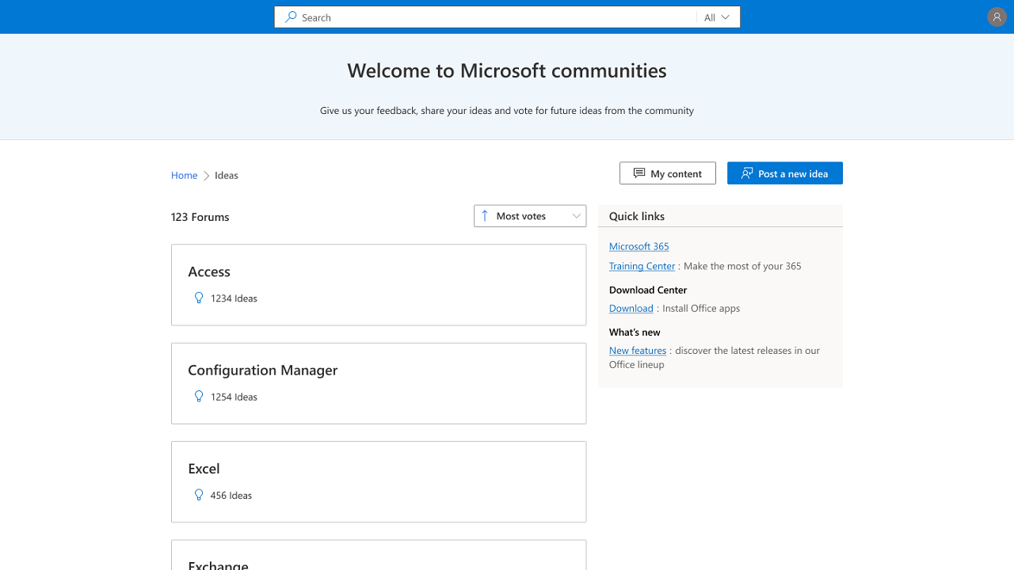Open the Access forum card
The width and height of the screenshot is (1014, 570).
coord(379,284)
